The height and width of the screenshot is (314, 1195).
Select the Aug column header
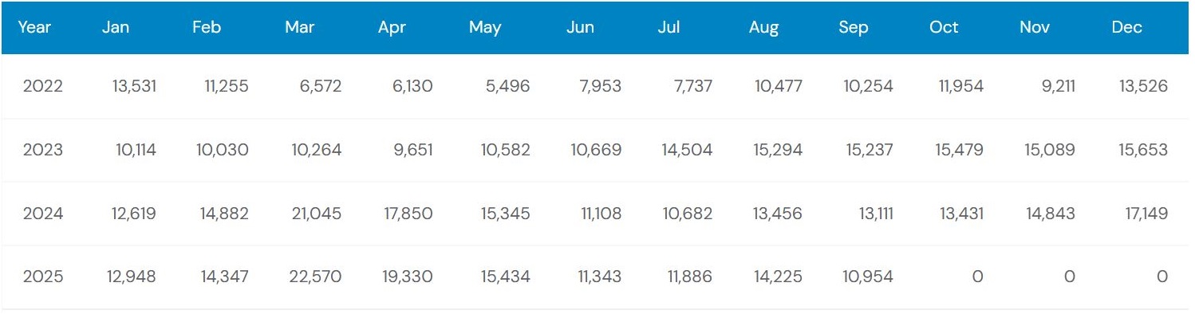tap(763, 27)
